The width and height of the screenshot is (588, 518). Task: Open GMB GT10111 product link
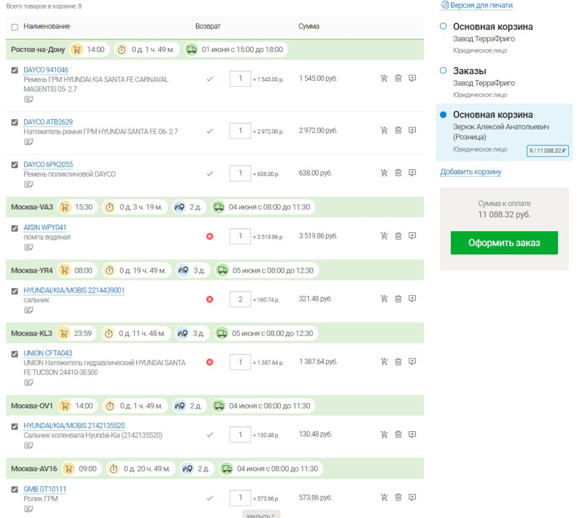click(x=45, y=489)
